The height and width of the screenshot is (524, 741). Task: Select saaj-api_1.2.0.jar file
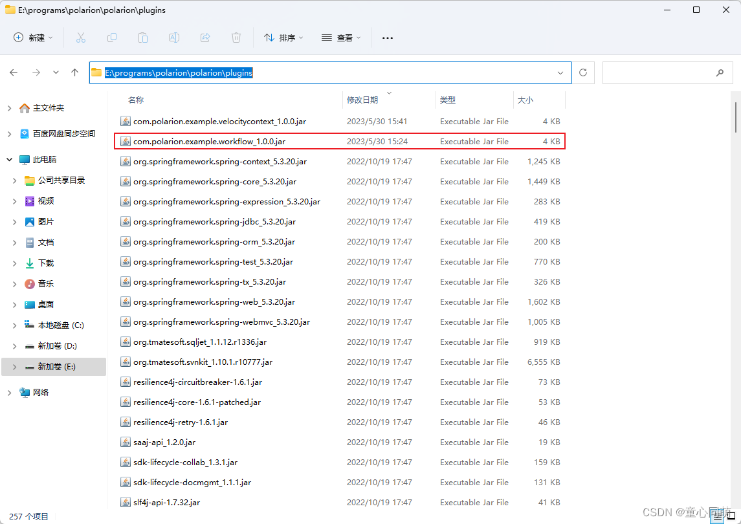164,442
